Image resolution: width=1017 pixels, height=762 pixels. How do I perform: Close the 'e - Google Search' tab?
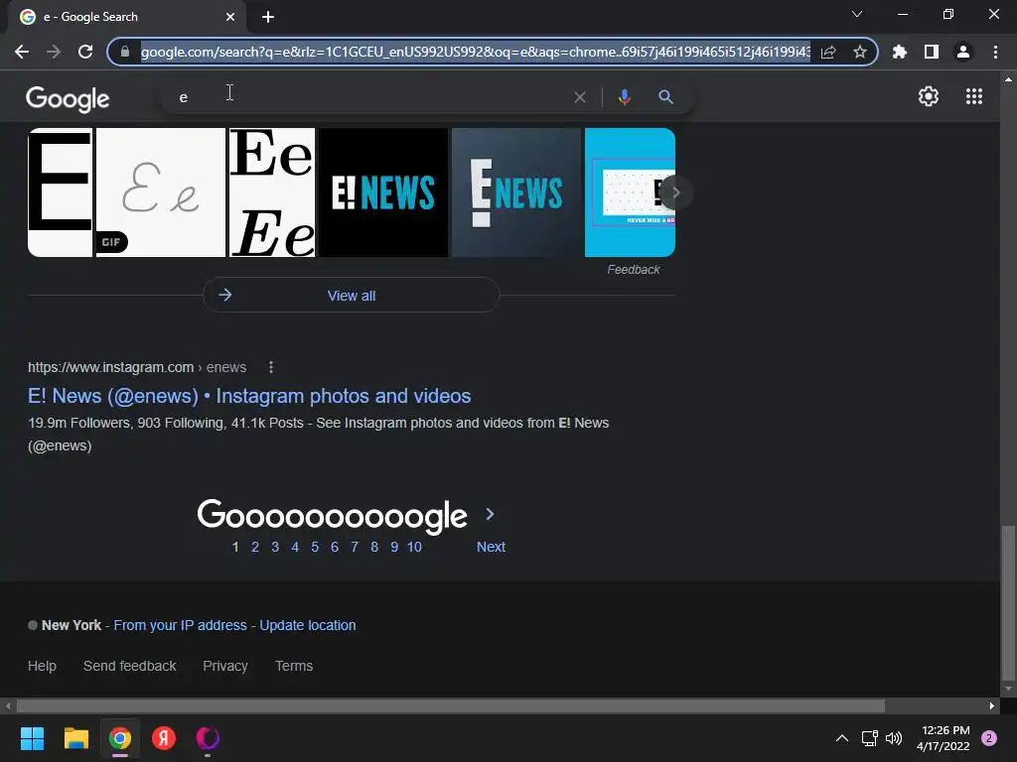tap(230, 17)
